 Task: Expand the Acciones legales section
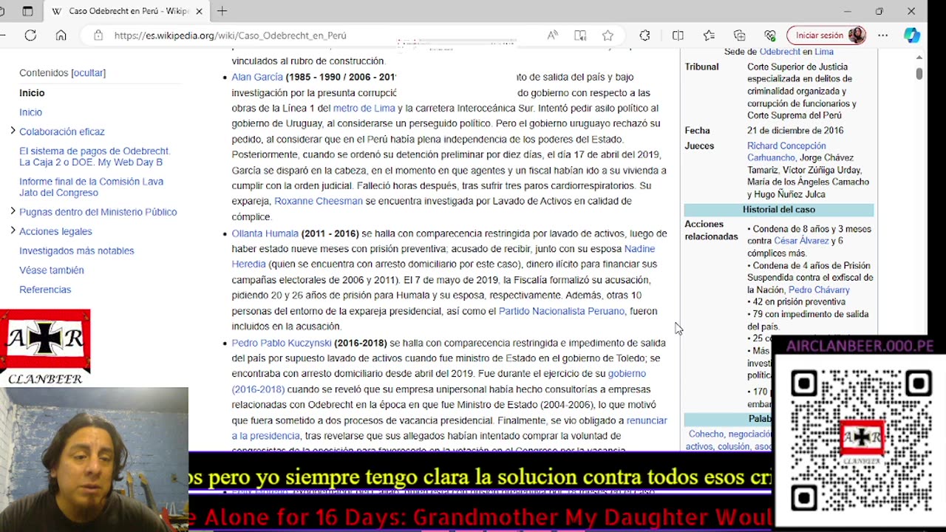pos(13,231)
